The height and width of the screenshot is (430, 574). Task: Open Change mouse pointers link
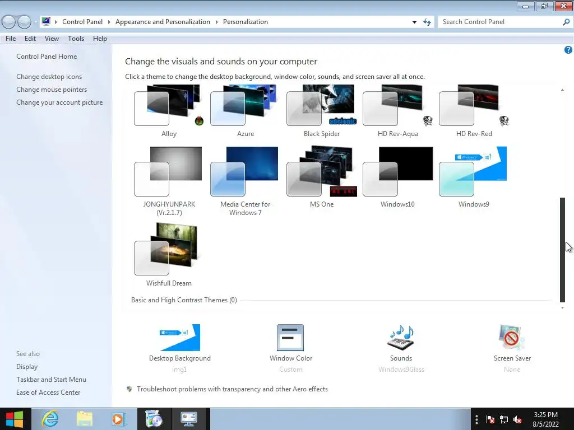(52, 89)
